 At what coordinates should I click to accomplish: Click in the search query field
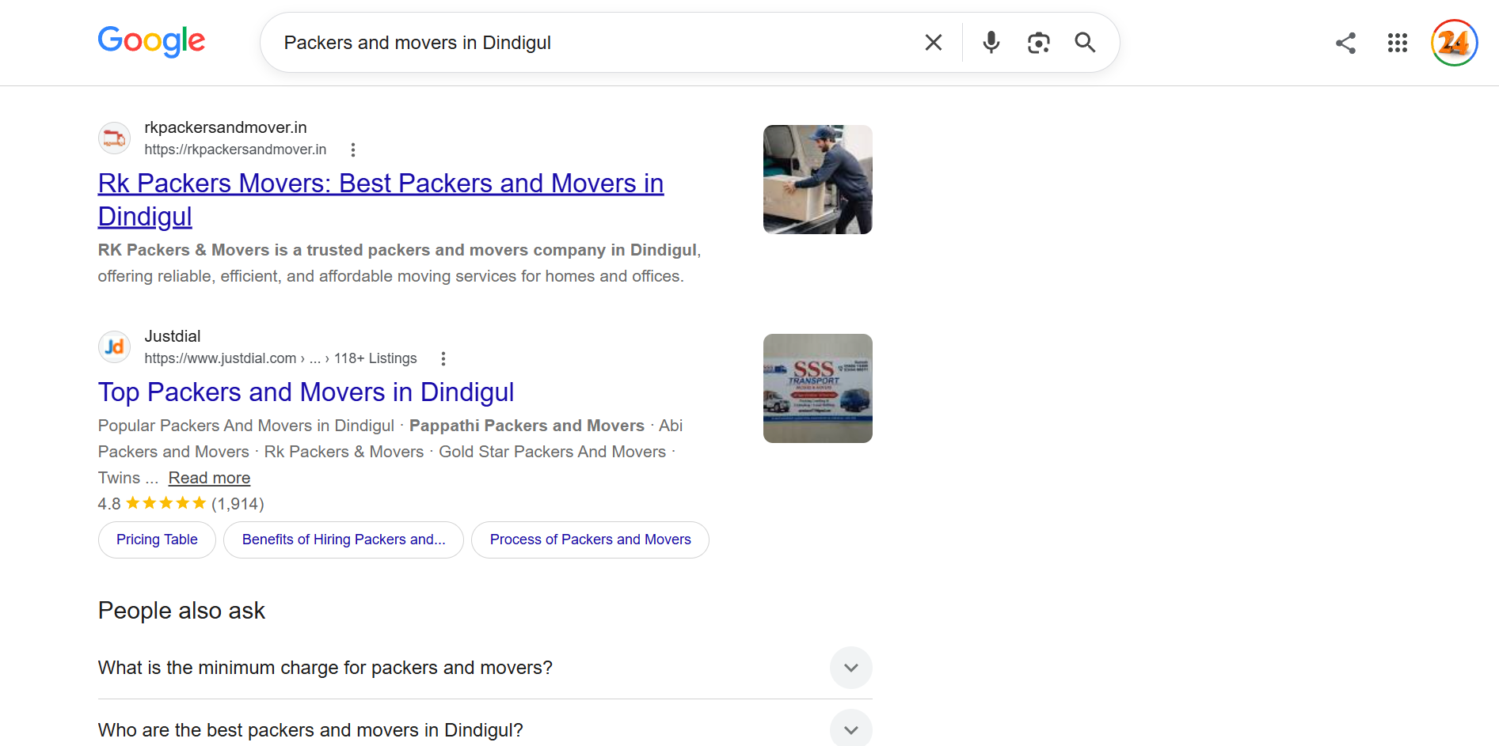[594, 43]
